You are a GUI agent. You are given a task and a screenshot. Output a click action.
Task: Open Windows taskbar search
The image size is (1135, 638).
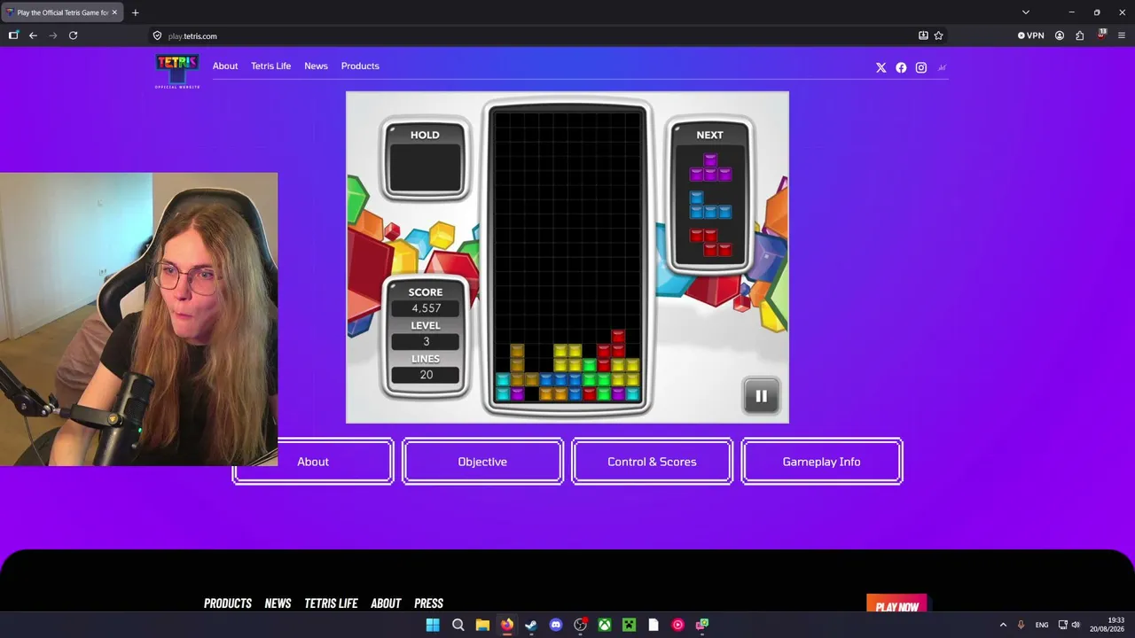coord(458,625)
